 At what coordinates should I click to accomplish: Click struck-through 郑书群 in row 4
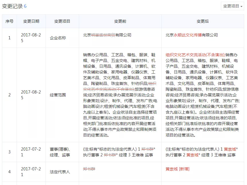89,169
